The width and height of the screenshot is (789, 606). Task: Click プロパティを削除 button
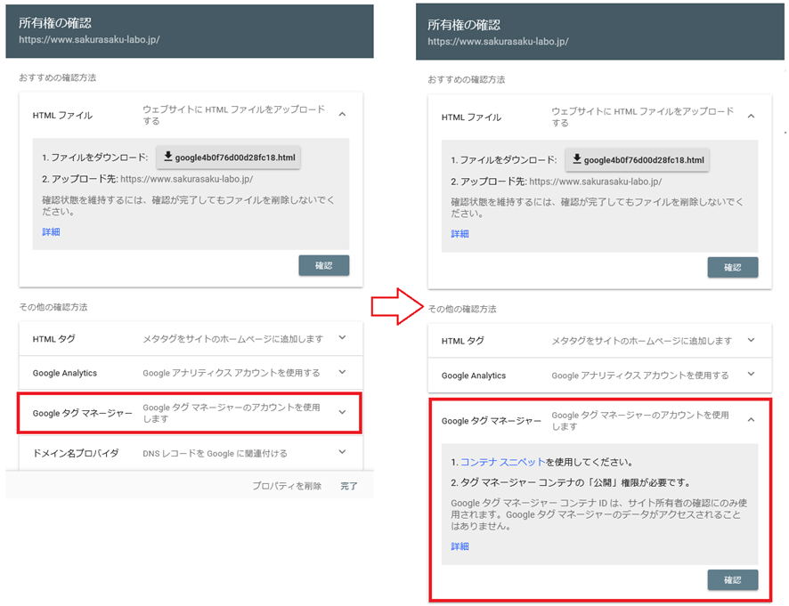(x=287, y=486)
